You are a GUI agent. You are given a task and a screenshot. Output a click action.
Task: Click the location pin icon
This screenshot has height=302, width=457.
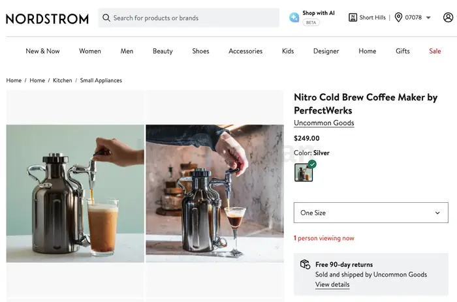click(398, 18)
